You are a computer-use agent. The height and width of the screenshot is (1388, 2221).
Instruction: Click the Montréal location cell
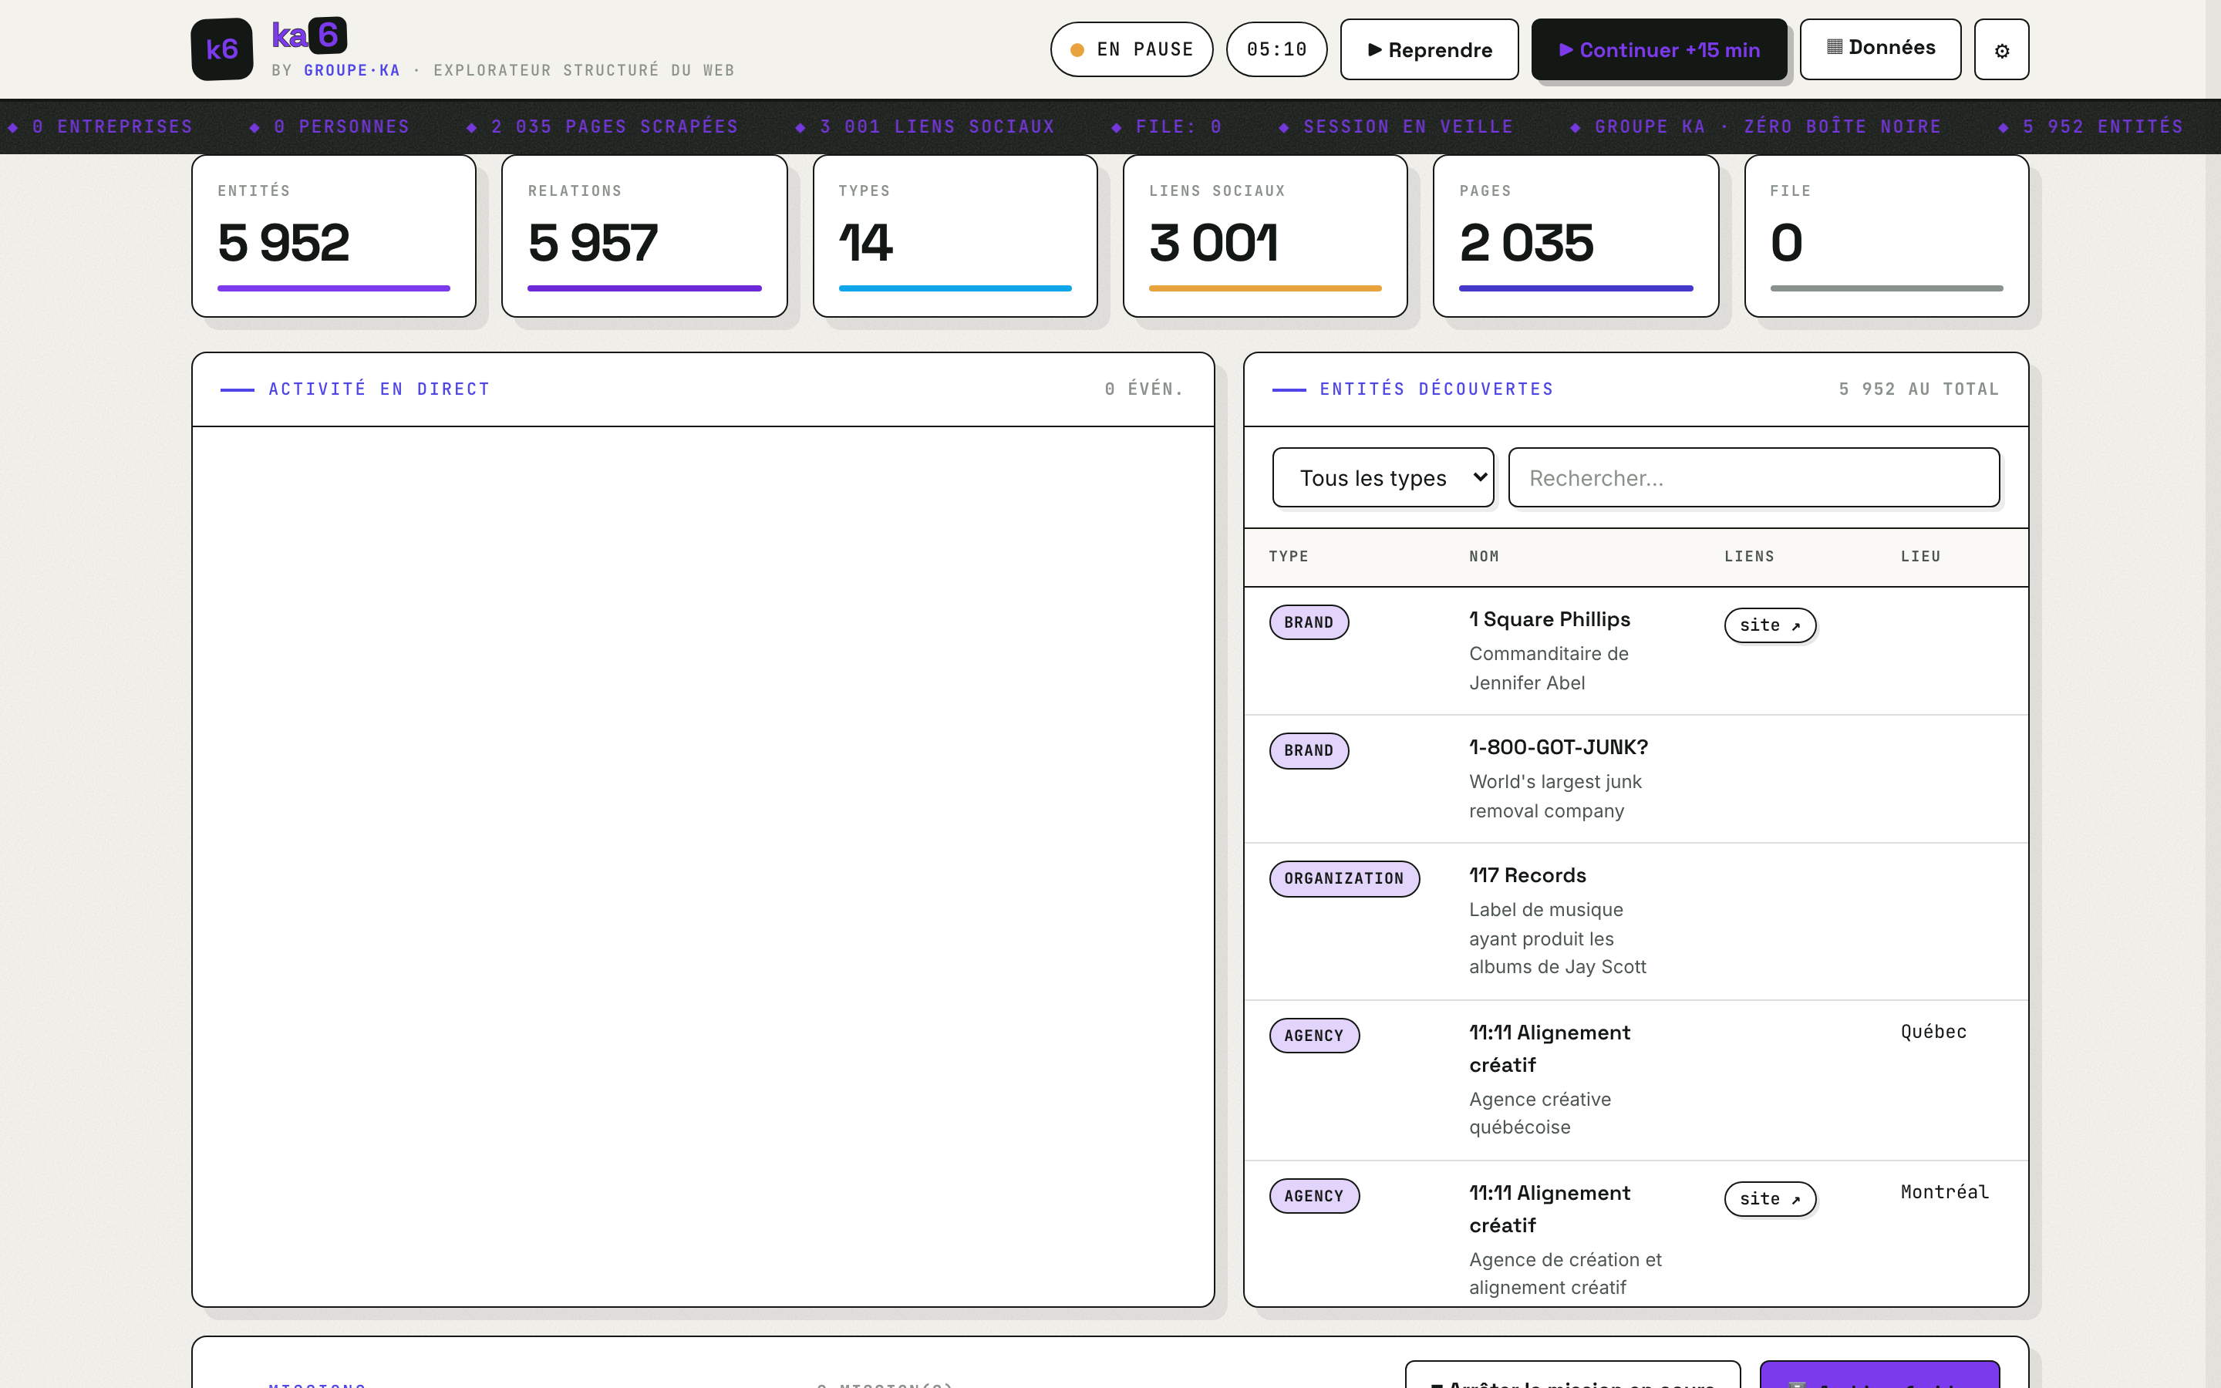coord(1945,1192)
